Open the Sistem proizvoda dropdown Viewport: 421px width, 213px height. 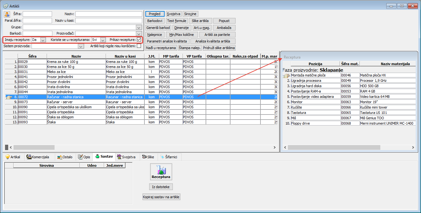click(x=81, y=47)
